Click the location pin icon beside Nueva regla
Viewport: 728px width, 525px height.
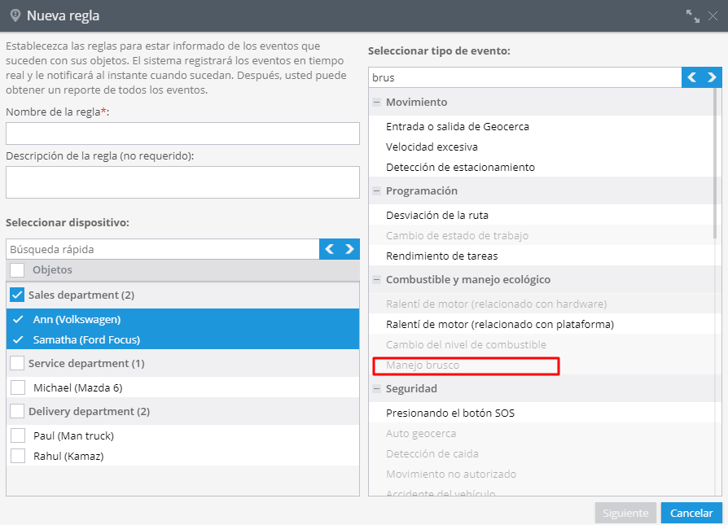[15, 15]
